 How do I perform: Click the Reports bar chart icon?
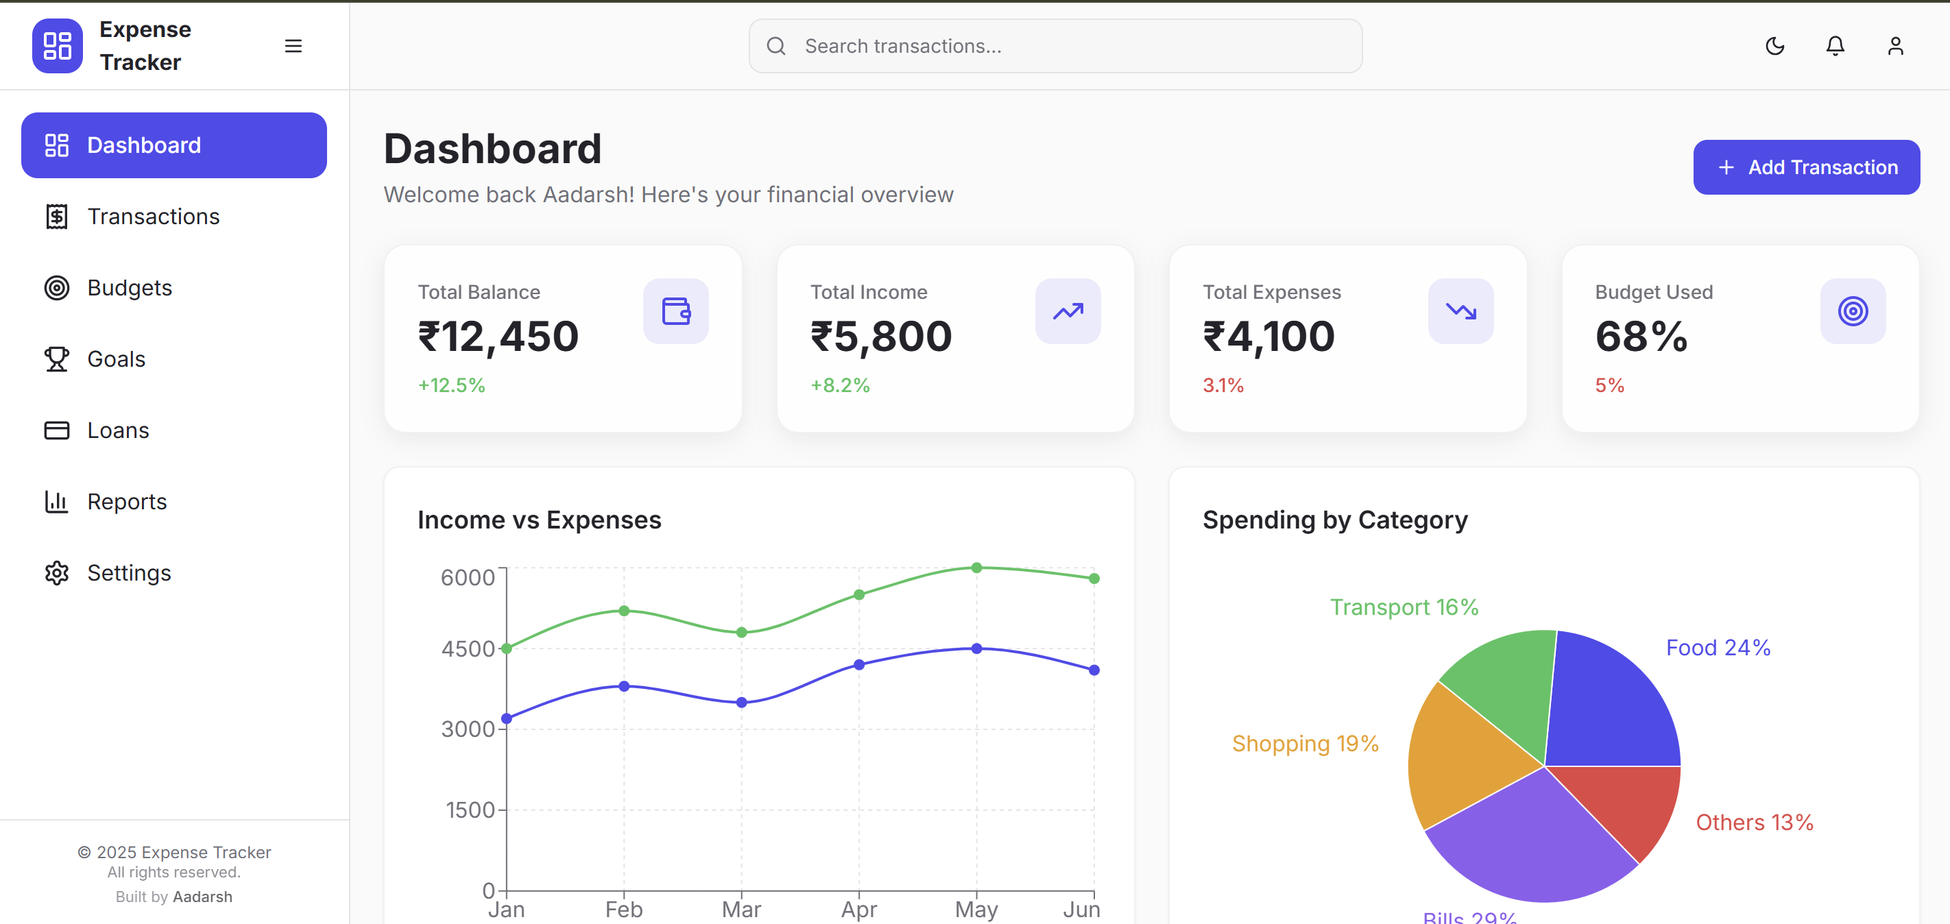57,502
